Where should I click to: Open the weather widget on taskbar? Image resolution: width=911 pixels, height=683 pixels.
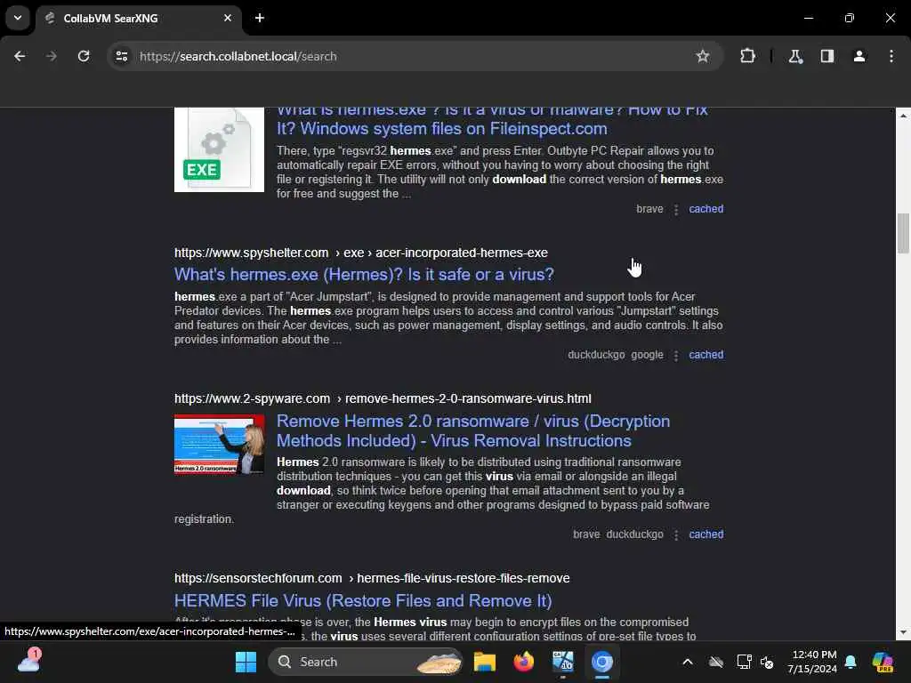point(29,661)
